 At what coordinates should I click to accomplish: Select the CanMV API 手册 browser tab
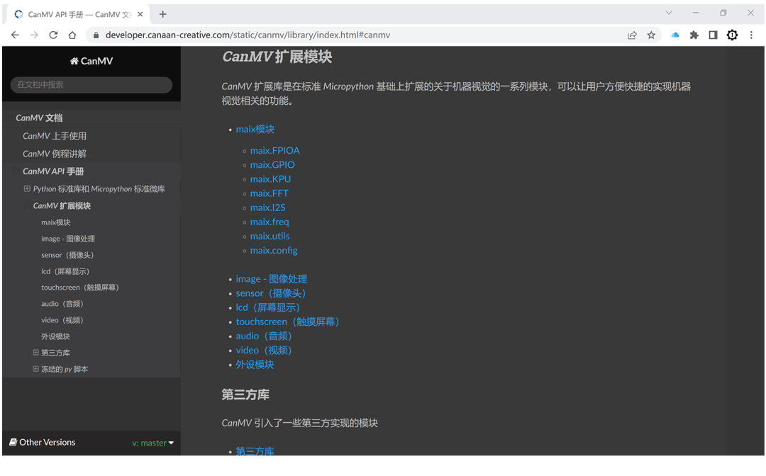click(78, 14)
